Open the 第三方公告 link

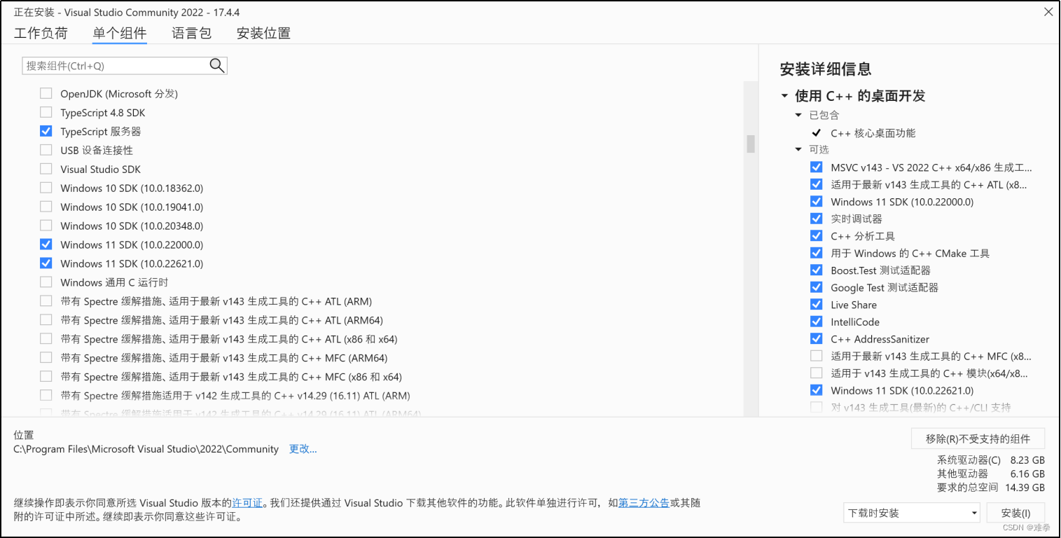point(644,503)
